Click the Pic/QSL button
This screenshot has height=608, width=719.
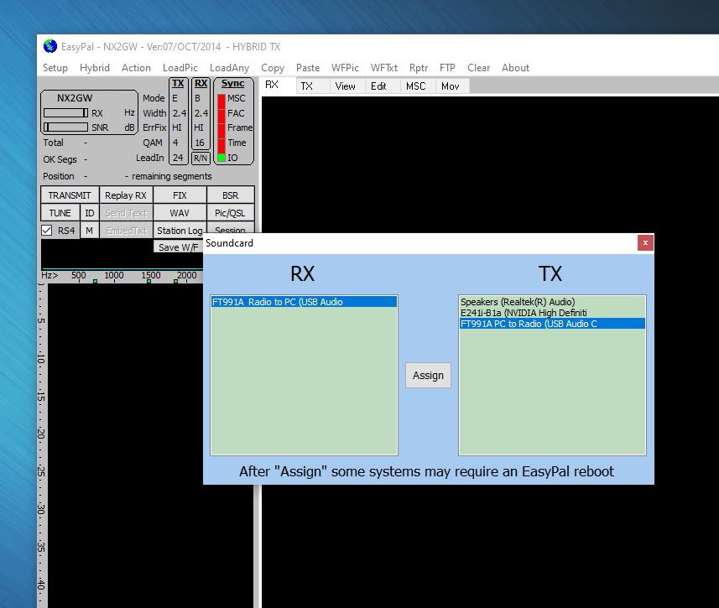[230, 213]
